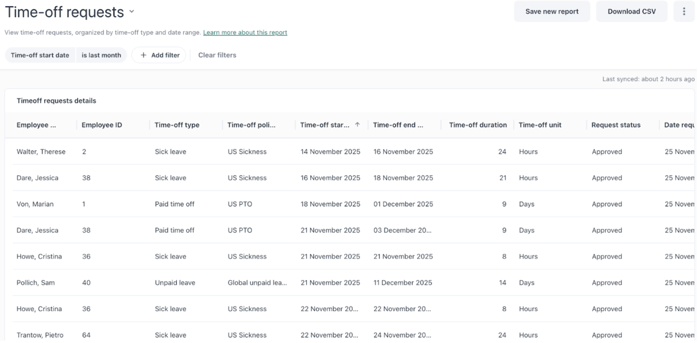Viewport: 698px width, 343px height.
Task: Sort by Time-off duration column header
Action: (478, 125)
